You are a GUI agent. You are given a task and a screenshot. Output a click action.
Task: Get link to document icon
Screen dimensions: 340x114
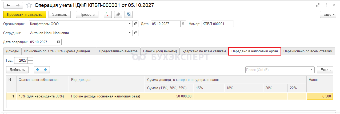[x=318, y=5]
